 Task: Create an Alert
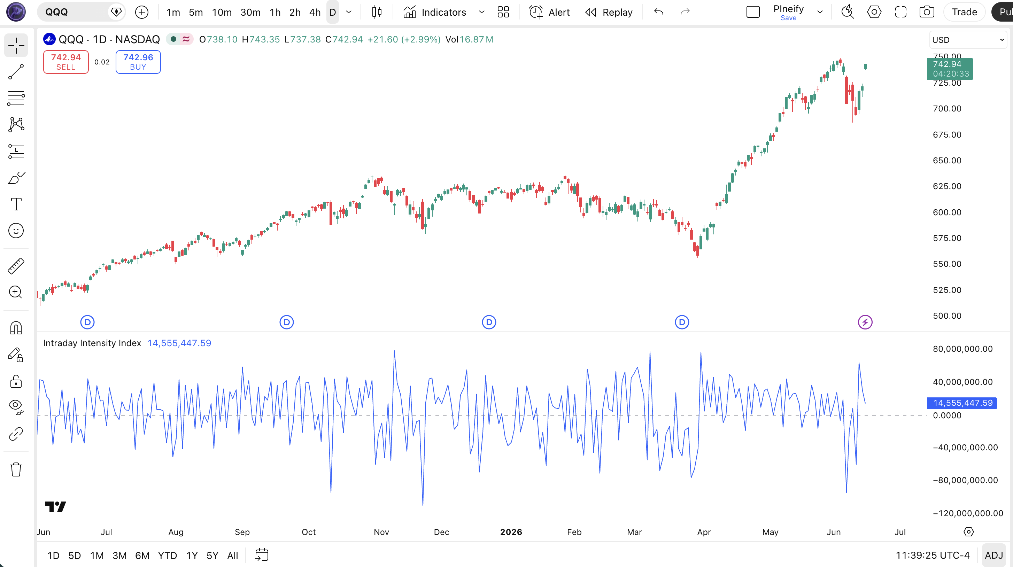coord(549,12)
